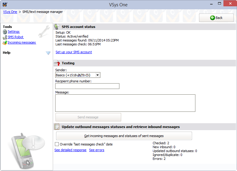This screenshot has height=171, width=237.
Task: Open the Incoming messages link
Action: [22, 42]
